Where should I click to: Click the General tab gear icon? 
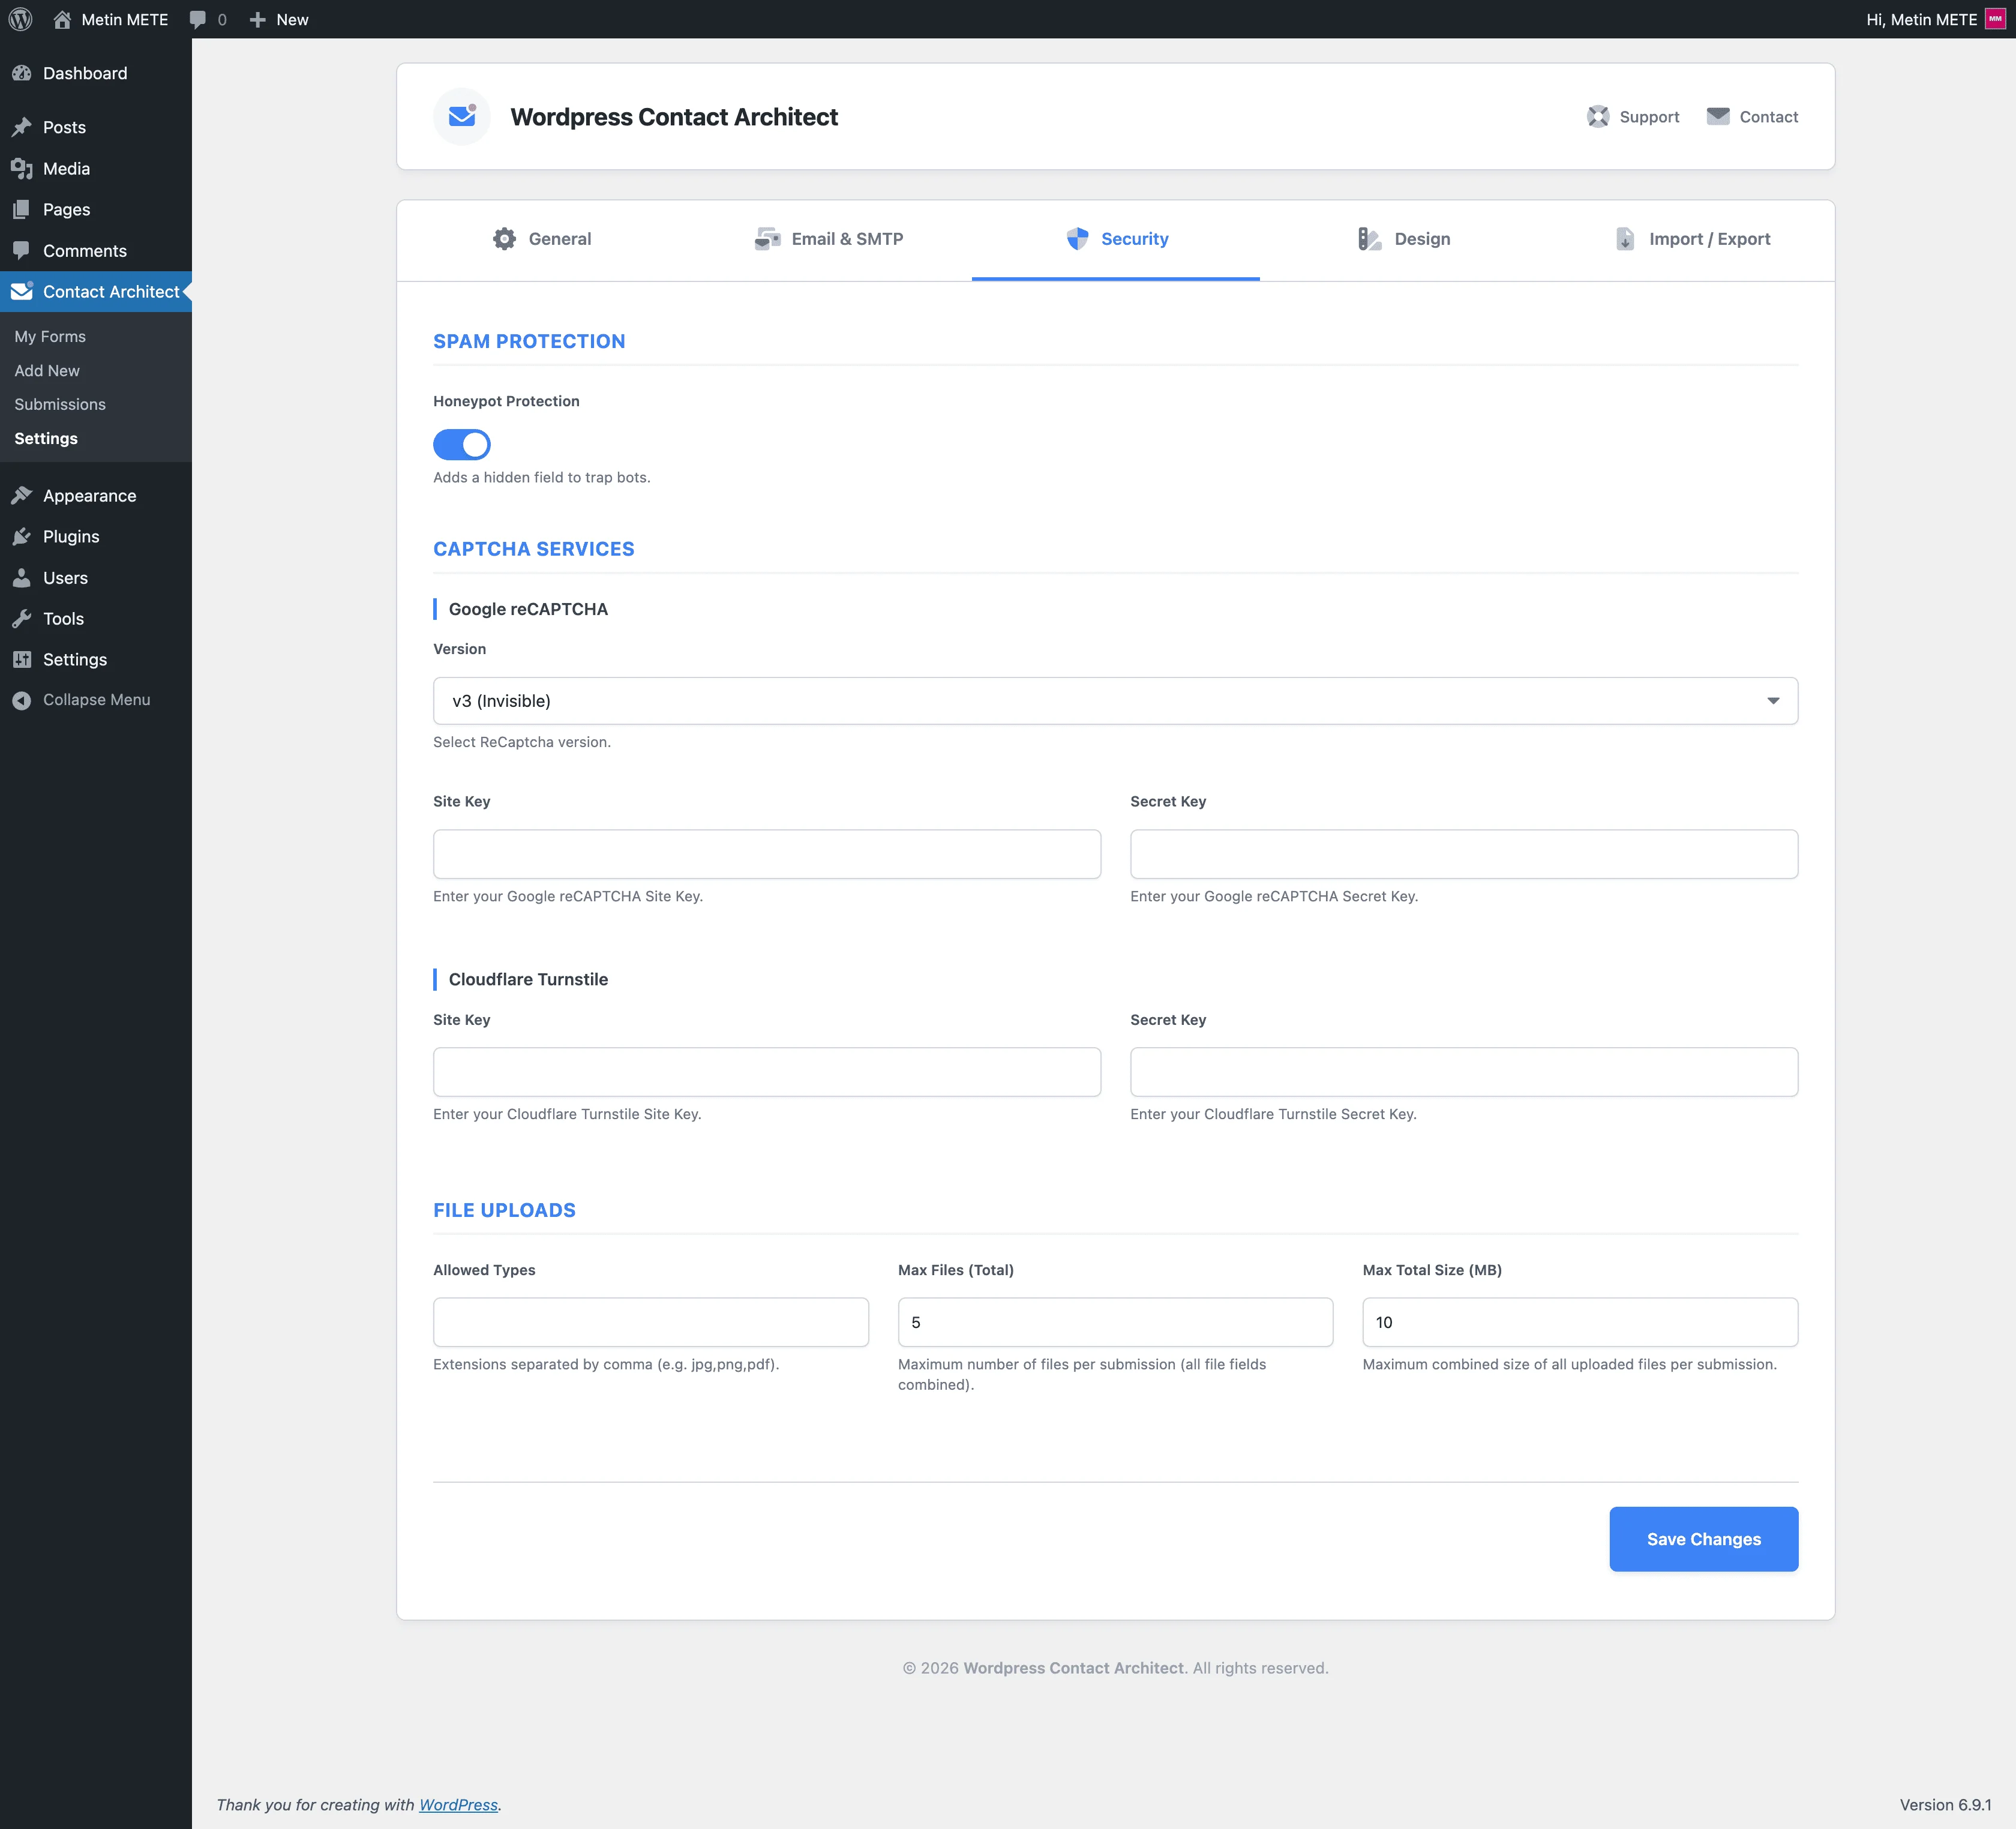504,239
